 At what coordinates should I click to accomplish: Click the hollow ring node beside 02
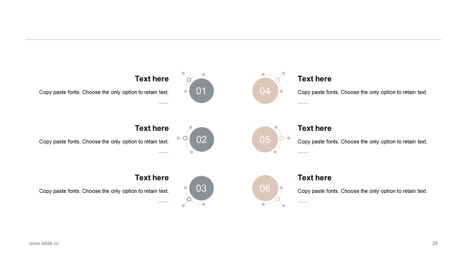coord(185,138)
